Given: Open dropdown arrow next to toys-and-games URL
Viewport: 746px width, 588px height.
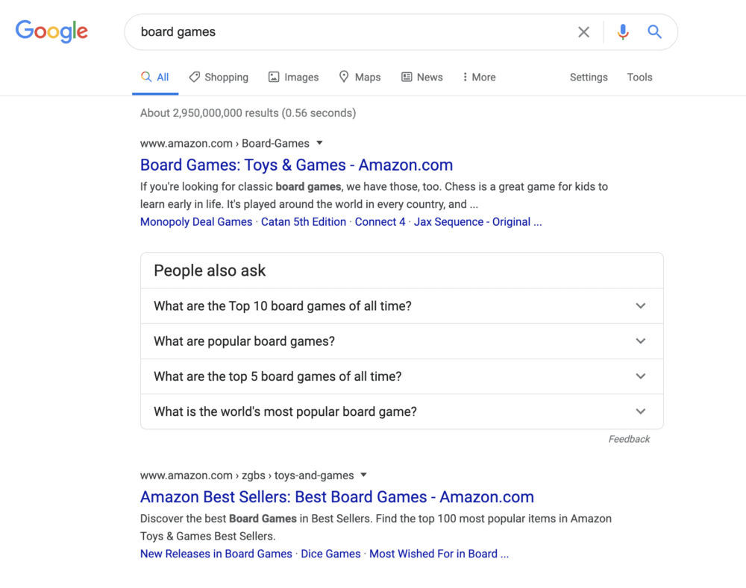Looking at the screenshot, I should pyautogui.click(x=363, y=475).
